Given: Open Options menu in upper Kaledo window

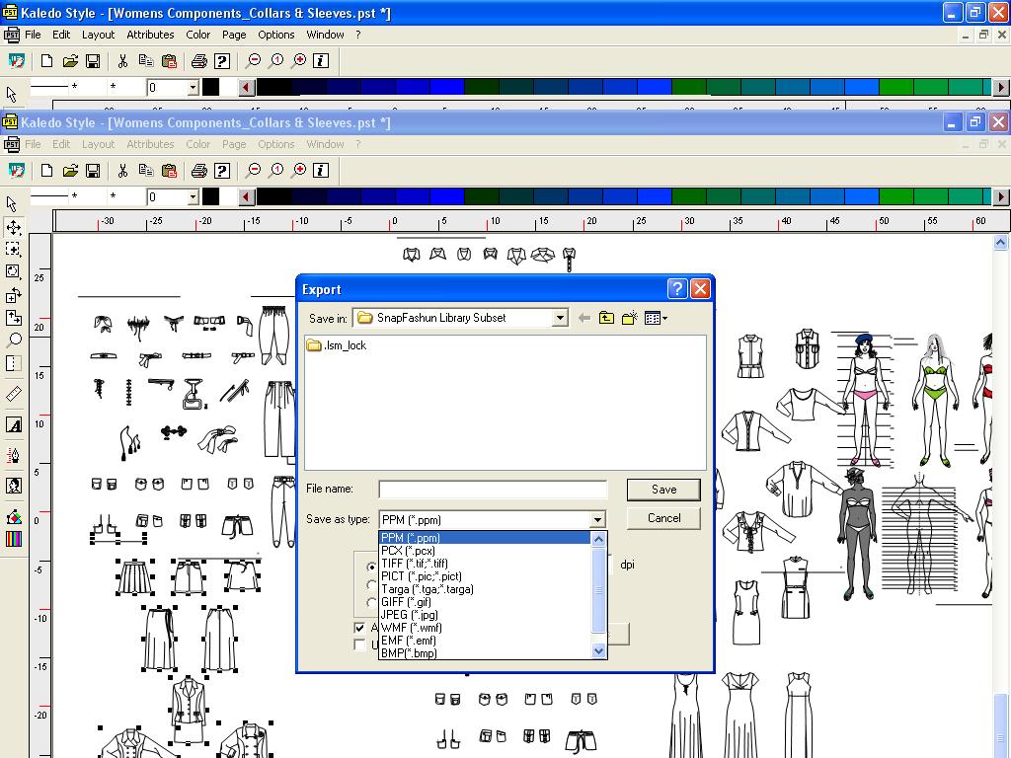Looking at the screenshot, I should click(276, 35).
